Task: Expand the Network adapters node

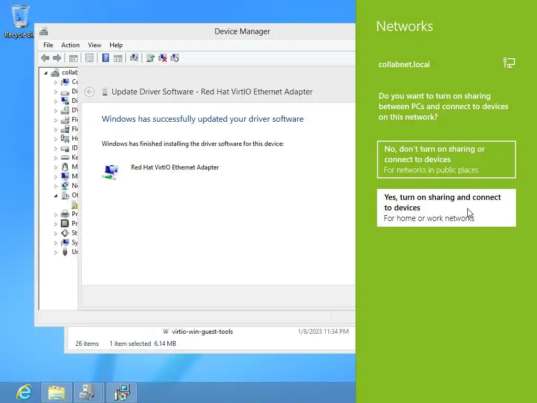Action: pyautogui.click(x=56, y=186)
